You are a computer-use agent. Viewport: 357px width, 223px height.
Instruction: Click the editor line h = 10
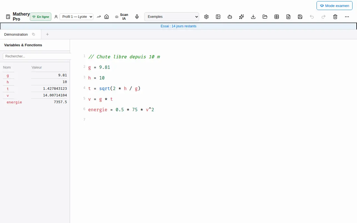pos(96,78)
